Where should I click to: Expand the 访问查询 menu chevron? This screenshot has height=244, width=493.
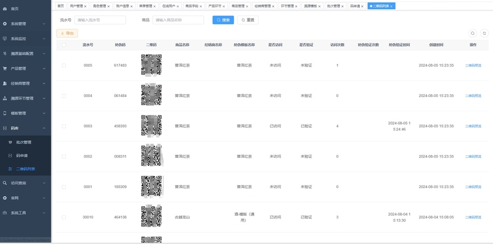(44, 183)
